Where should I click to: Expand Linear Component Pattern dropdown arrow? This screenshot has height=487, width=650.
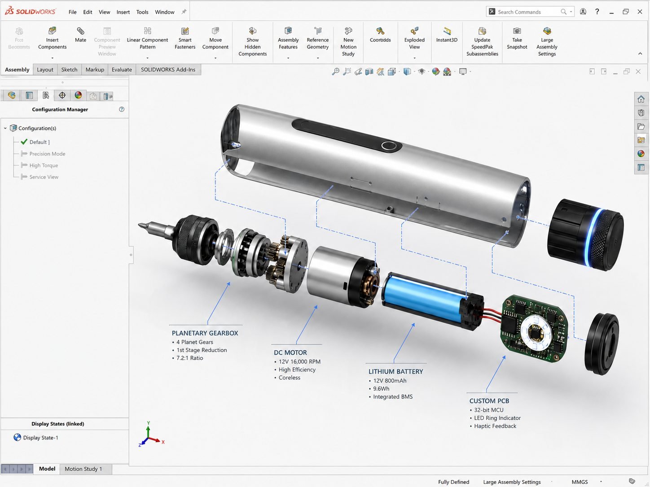click(x=147, y=58)
